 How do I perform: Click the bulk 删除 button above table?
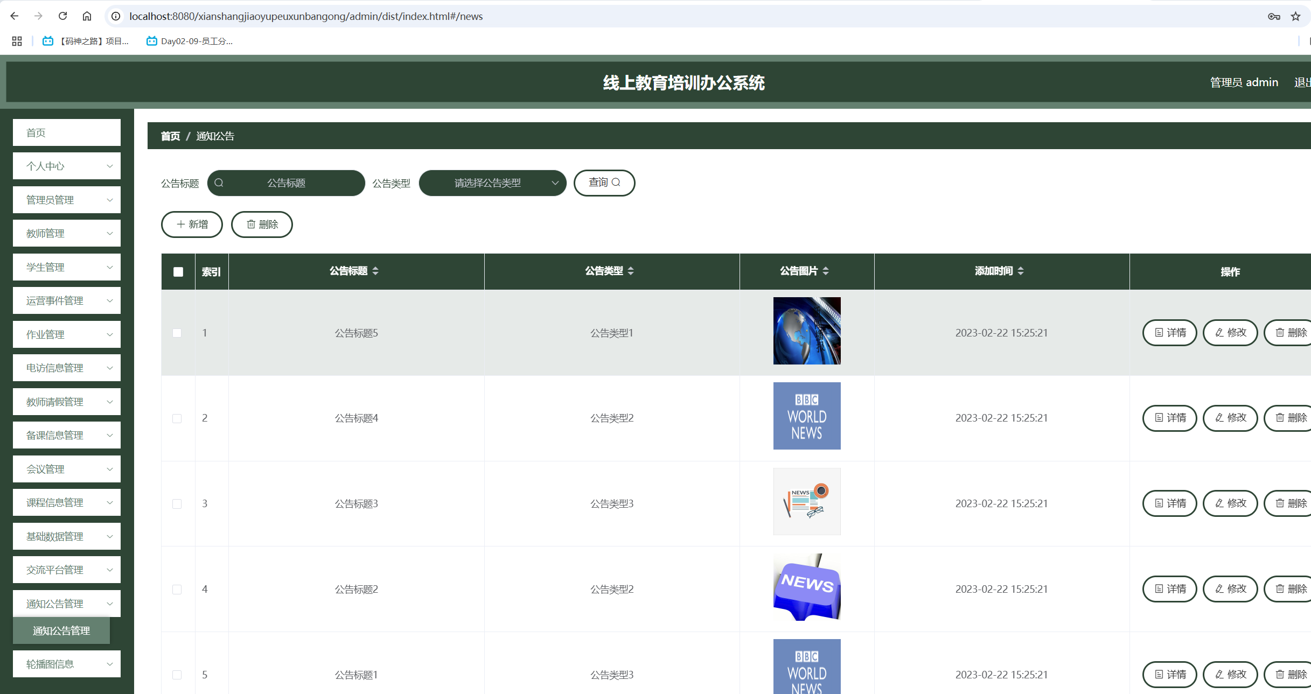pos(262,224)
